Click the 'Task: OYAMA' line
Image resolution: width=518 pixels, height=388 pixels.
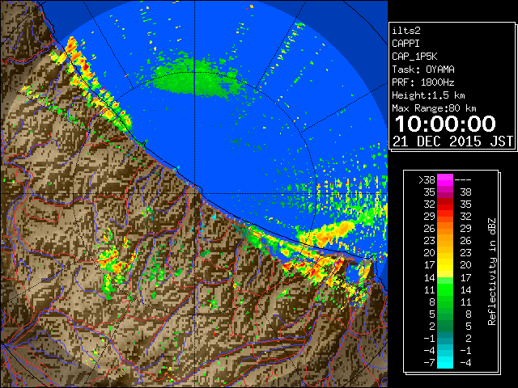coord(423,70)
